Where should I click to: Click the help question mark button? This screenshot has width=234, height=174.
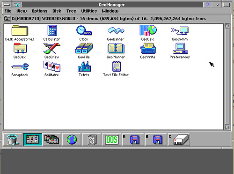pos(208,5)
